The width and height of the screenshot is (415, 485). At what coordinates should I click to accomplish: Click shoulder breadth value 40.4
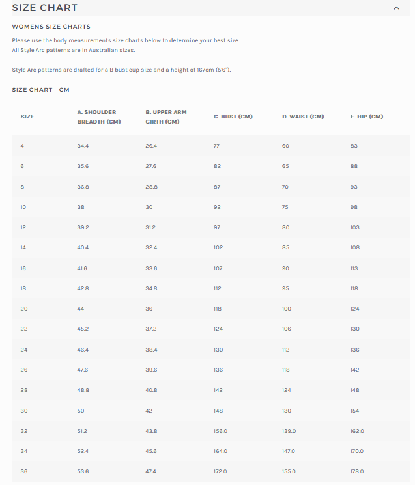83,247
